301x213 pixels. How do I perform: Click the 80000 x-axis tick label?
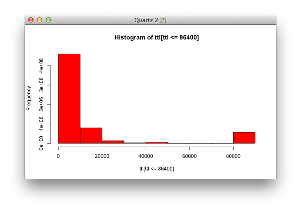point(233,156)
